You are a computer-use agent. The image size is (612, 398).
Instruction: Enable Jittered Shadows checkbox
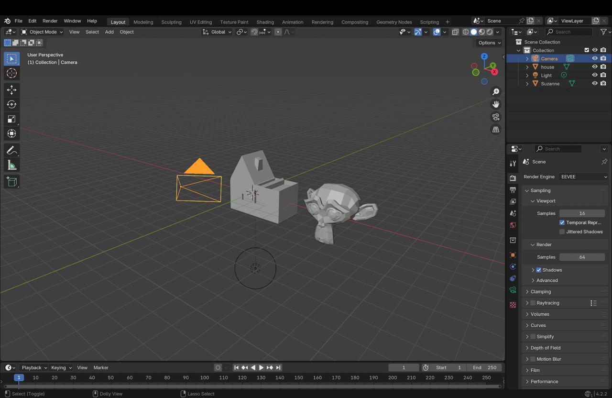point(562,232)
